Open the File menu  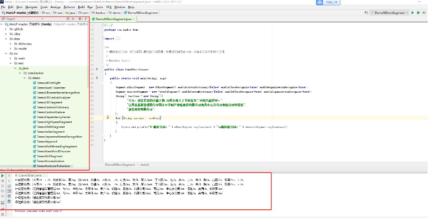tap(3, 7)
